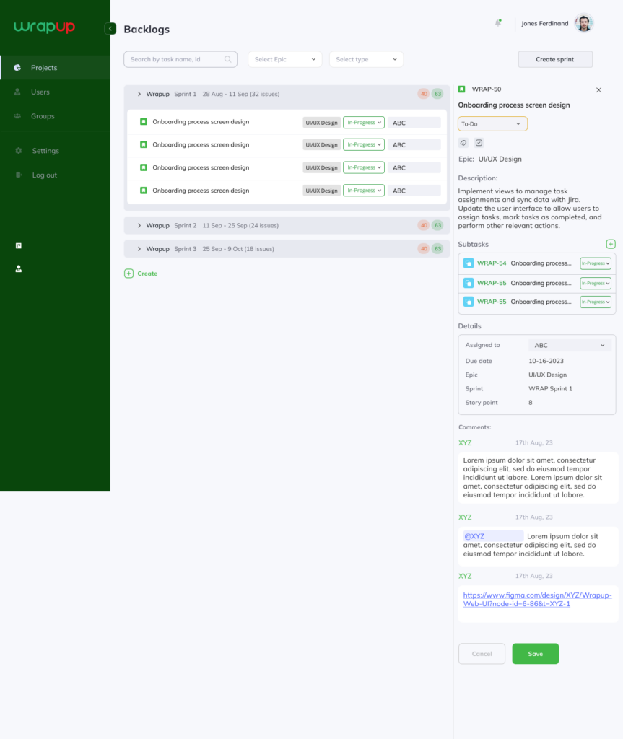This screenshot has height=739, width=623.
Task: Click the board icon in the lower sidebar
Action: click(x=19, y=245)
